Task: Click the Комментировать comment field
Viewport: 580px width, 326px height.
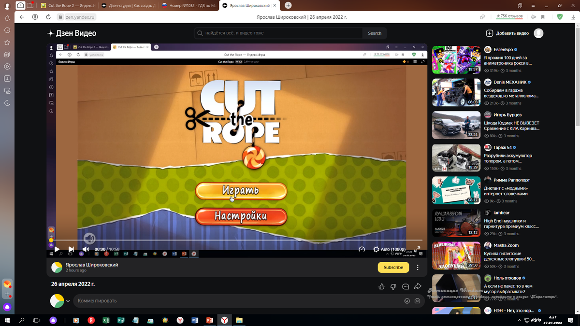Action: click(x=237, y=300)
